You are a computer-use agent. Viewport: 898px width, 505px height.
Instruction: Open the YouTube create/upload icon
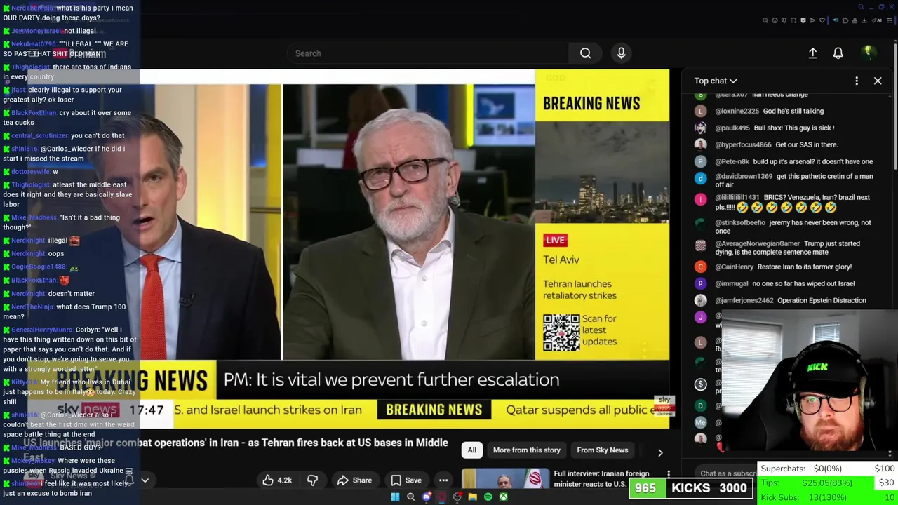[x=812, y=53]
